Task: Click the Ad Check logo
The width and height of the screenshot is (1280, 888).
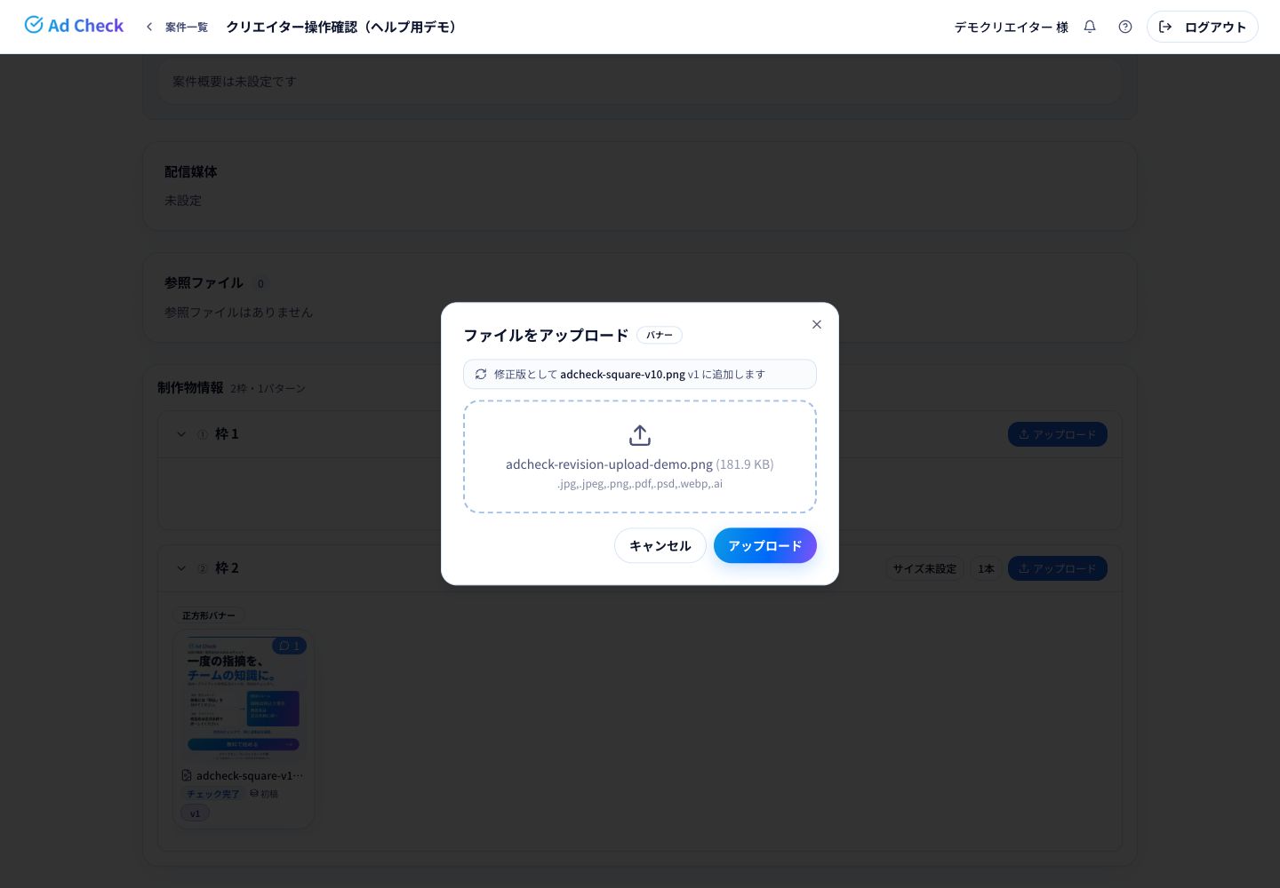Action: [x=74, y=26]
